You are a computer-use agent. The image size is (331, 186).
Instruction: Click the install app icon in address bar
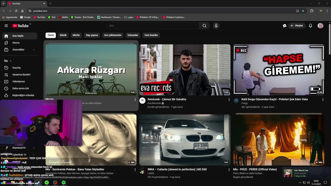click(297, 11)
